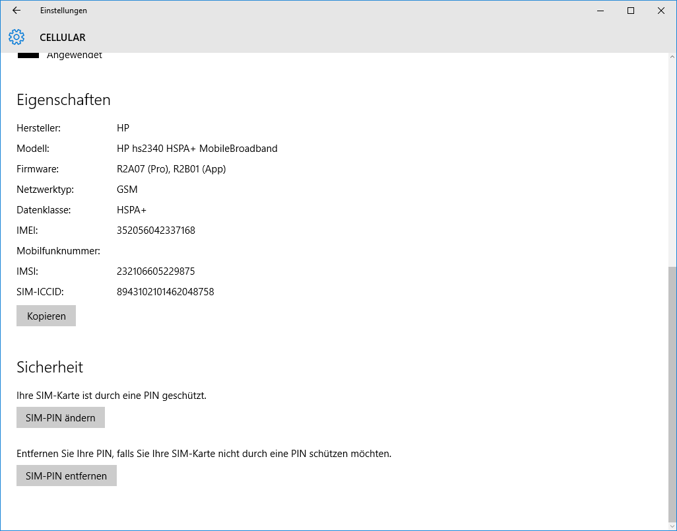Click the Hersteller value HP
The width and height of the screenshot is (677, 531).
[x=123, y=128]
